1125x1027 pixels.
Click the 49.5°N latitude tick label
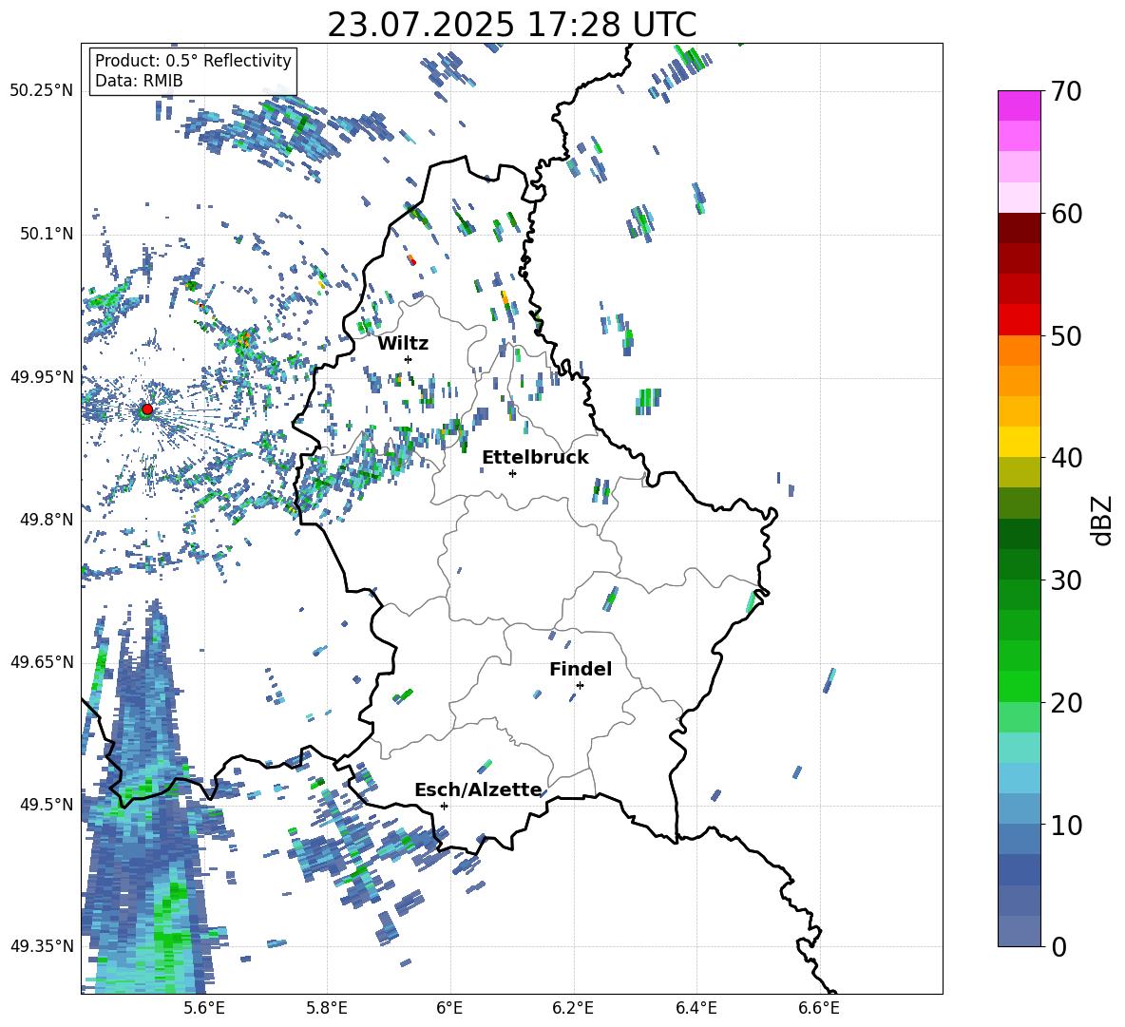47,804
